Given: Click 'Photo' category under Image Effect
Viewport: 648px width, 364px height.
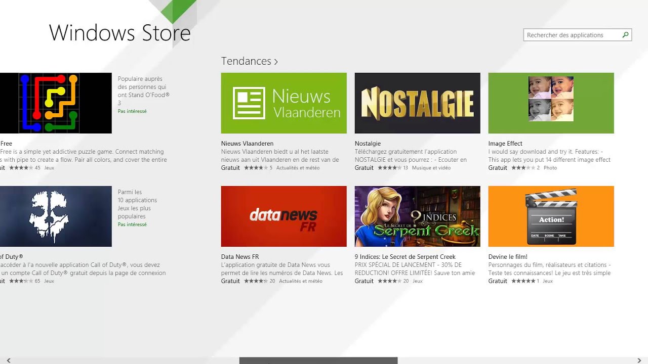Looking at the screenshot, I should click(x=550, y=168).
